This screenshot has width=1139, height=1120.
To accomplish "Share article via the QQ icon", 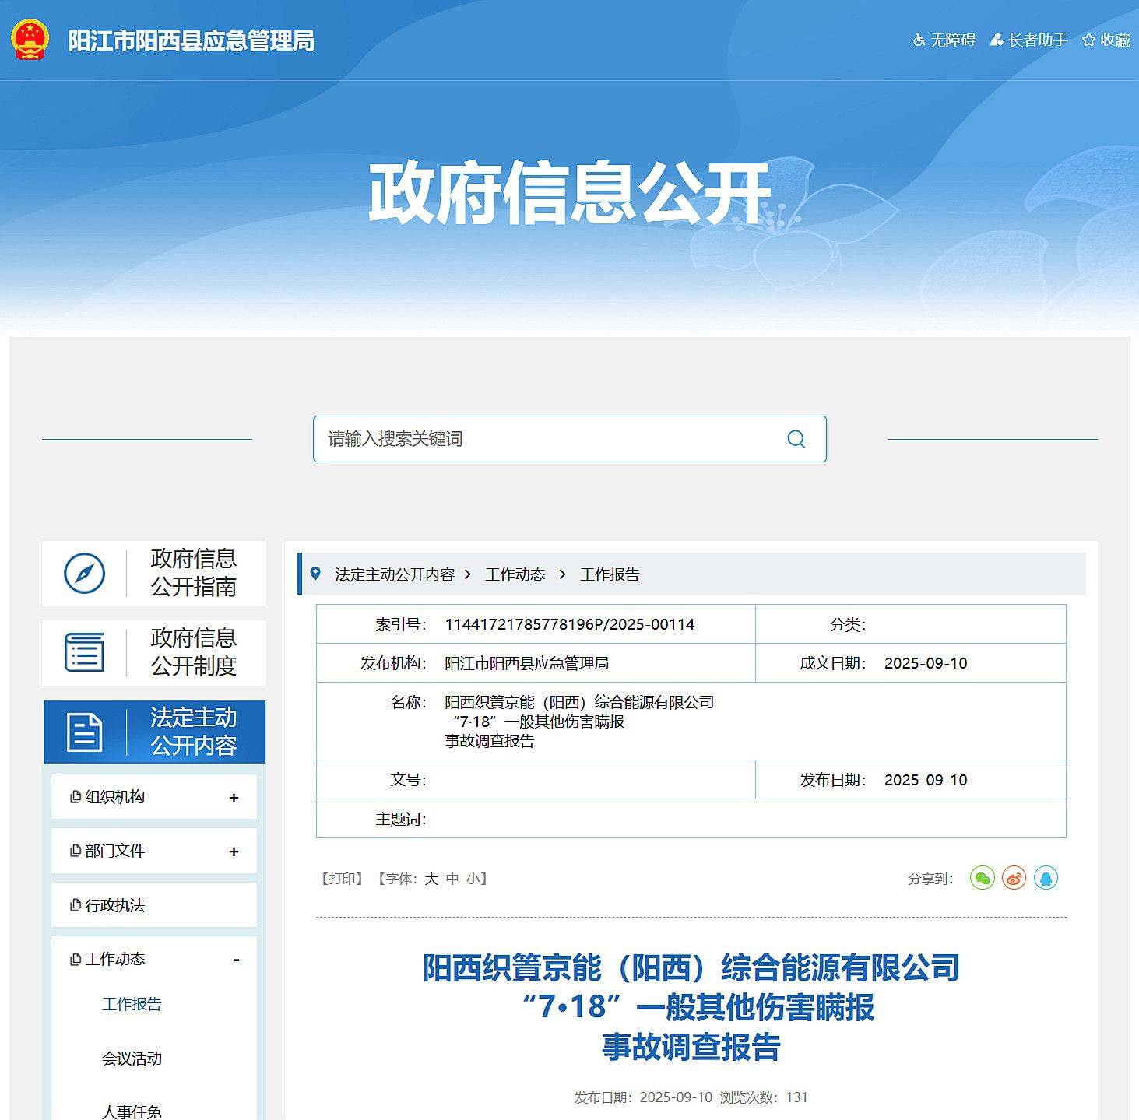I will pyautogui.click(x=1046, y=878).
